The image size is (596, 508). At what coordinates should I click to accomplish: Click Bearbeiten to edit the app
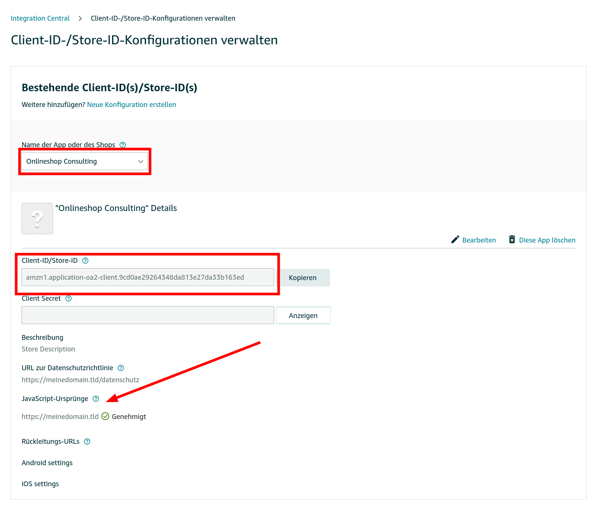[x=479, y=240]
